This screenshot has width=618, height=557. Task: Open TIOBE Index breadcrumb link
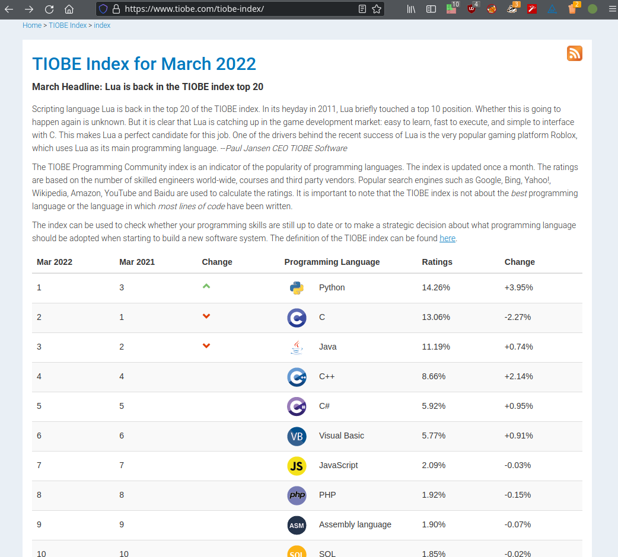pyautogui.click(x=68, y=25)
